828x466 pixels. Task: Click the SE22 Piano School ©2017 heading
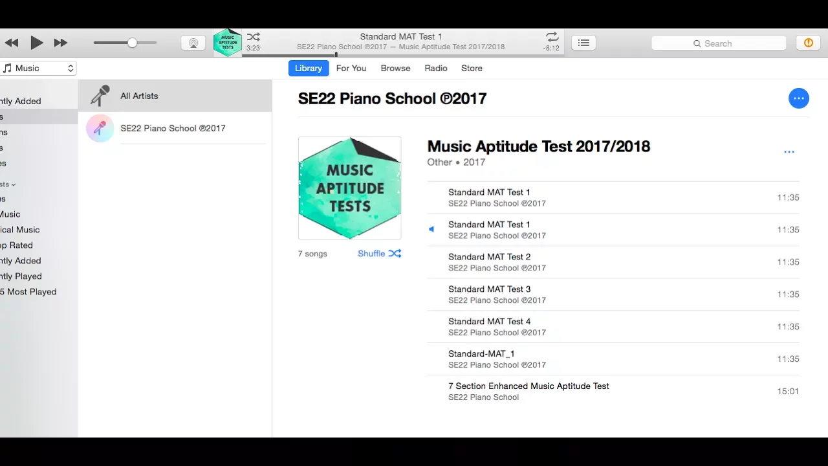tap(392, 98)
